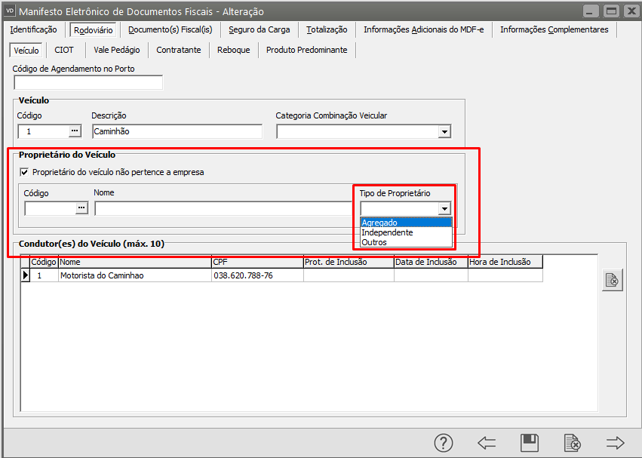Open Documento(s) Fiscal(is) tab
This screenshot has width=642, height=458.
(x=170, y=29)
